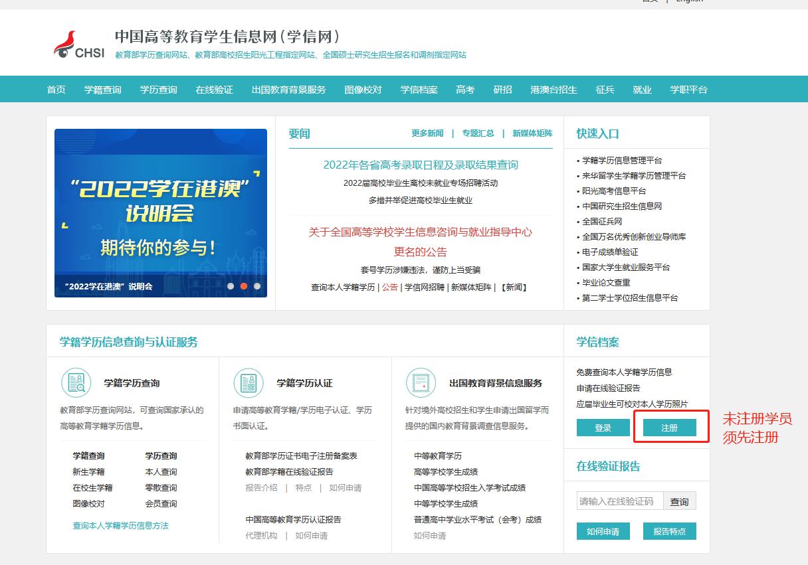Image resolution: width=808 pixels, height=565 pixels.
Task: Open 查询本人学籍学历信息方法 link
Action: pyautogui.click(x=120, y=526)
